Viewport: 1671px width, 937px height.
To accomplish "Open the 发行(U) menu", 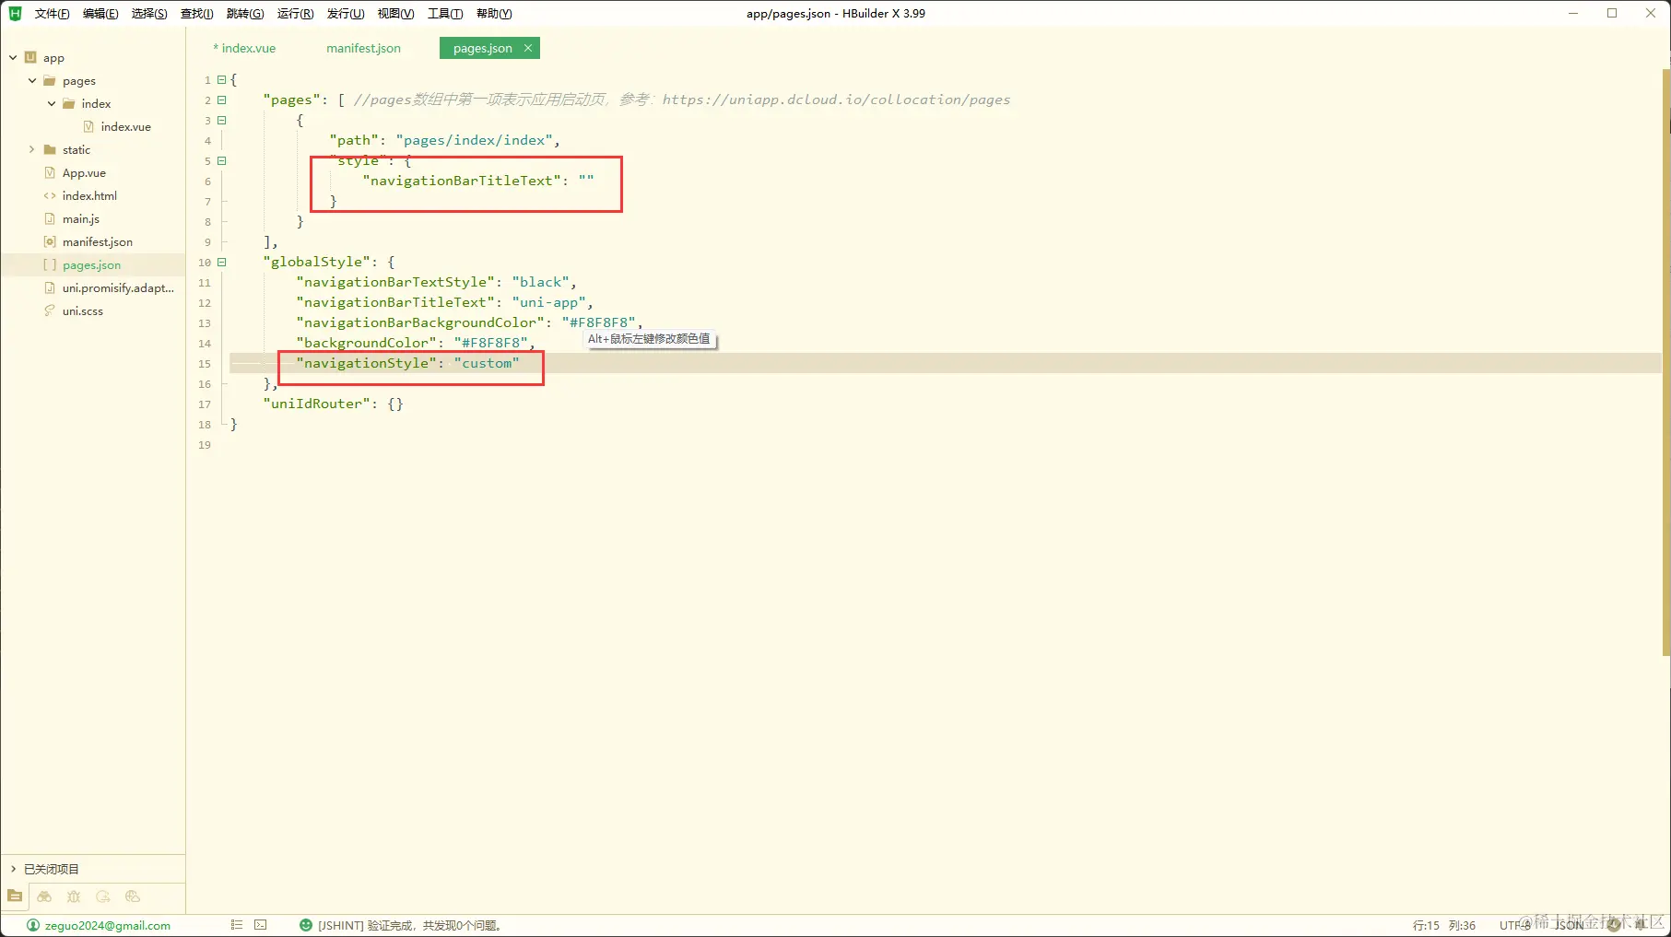I will point(346,14).
